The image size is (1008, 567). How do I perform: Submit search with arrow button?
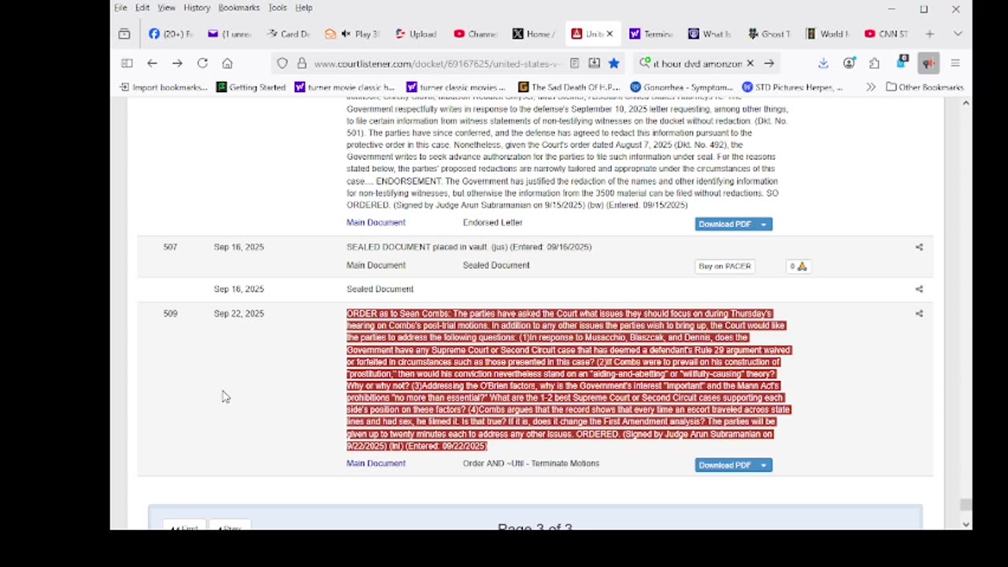769,63
